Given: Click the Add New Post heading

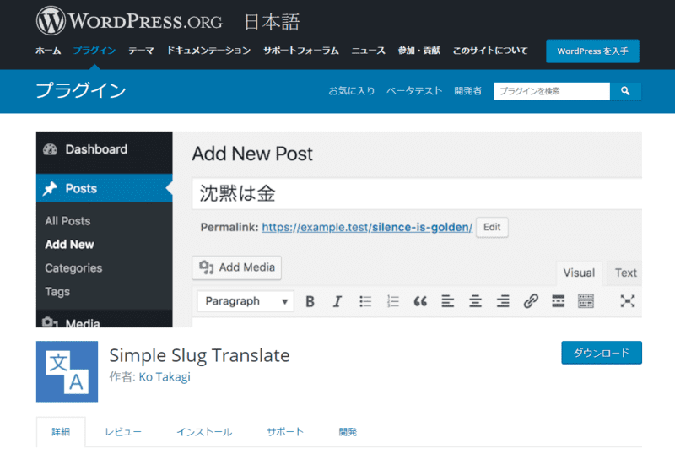Looking at the screenshot, I should click(252, 154).
